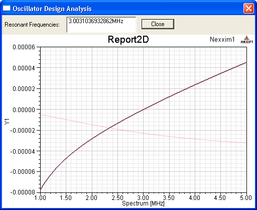
Task: Click the Close button
Action: [x=158, y=24]
